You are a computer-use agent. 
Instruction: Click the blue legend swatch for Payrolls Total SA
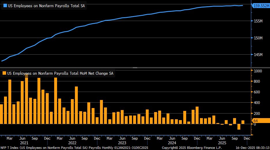pyautogui.click(x=4, y=5)
